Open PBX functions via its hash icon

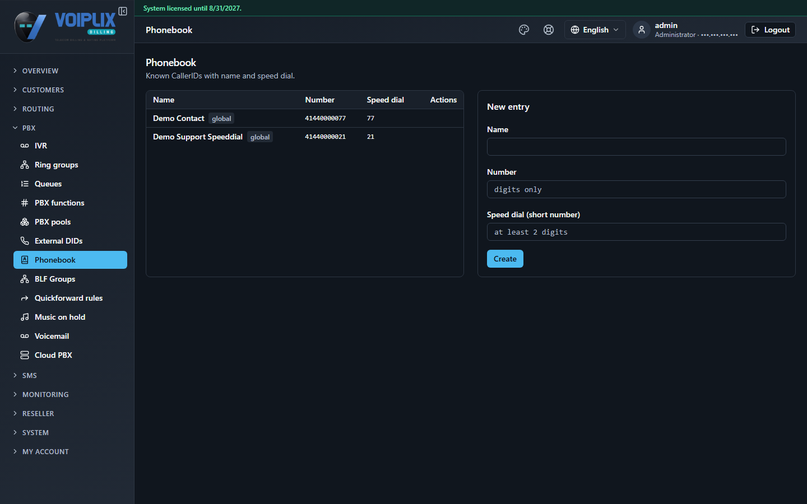click(25, 203)
